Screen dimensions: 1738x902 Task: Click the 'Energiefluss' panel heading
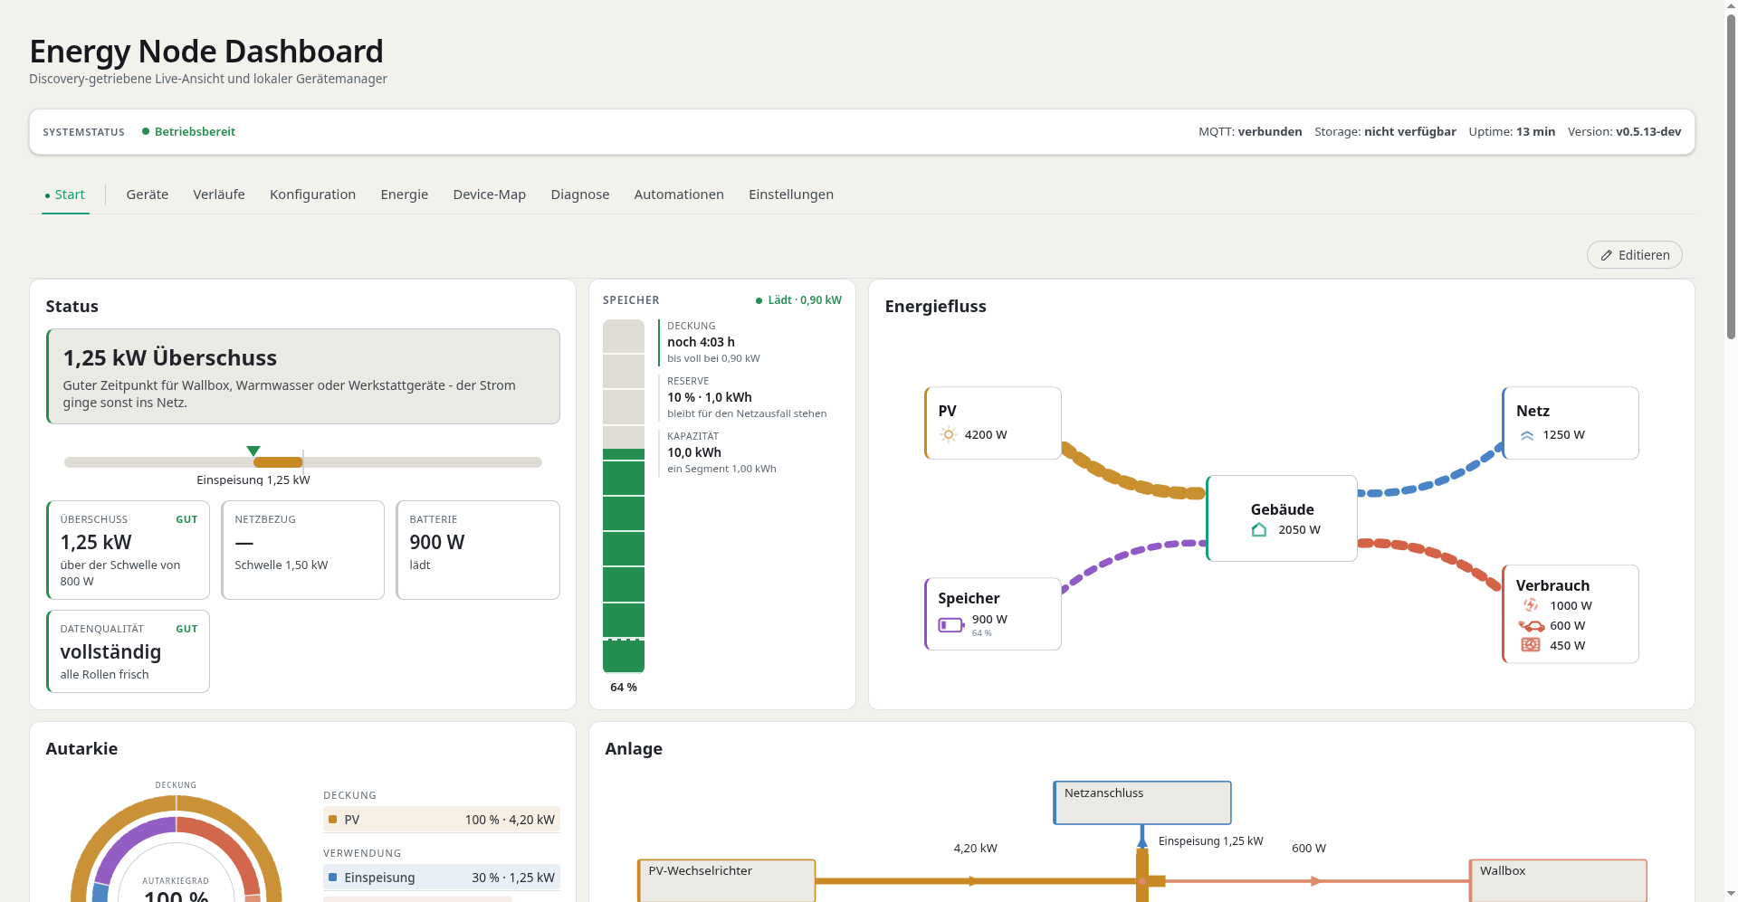pos(936,307)
